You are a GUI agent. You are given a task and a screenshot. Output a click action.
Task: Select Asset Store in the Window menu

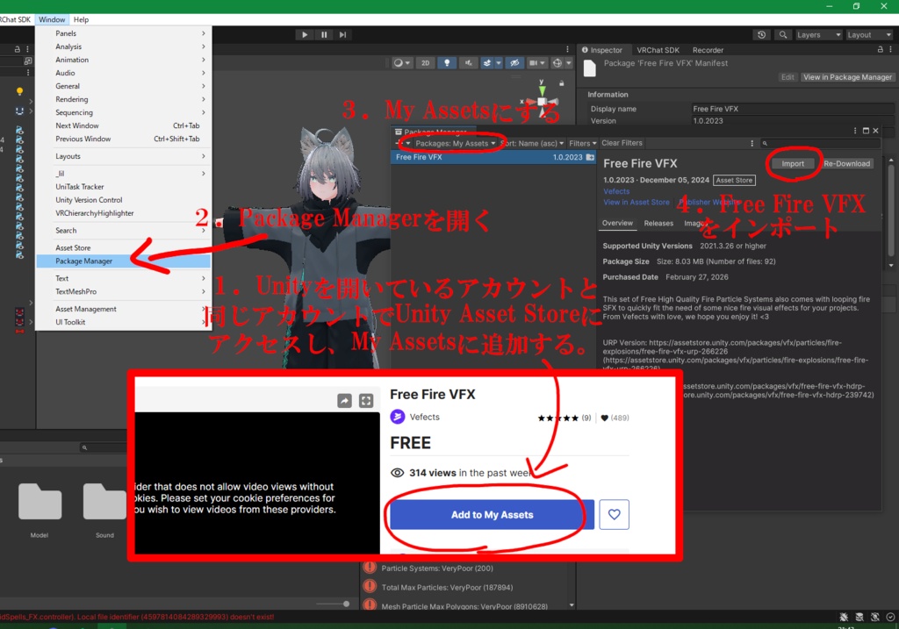click(x=124, y=248)
